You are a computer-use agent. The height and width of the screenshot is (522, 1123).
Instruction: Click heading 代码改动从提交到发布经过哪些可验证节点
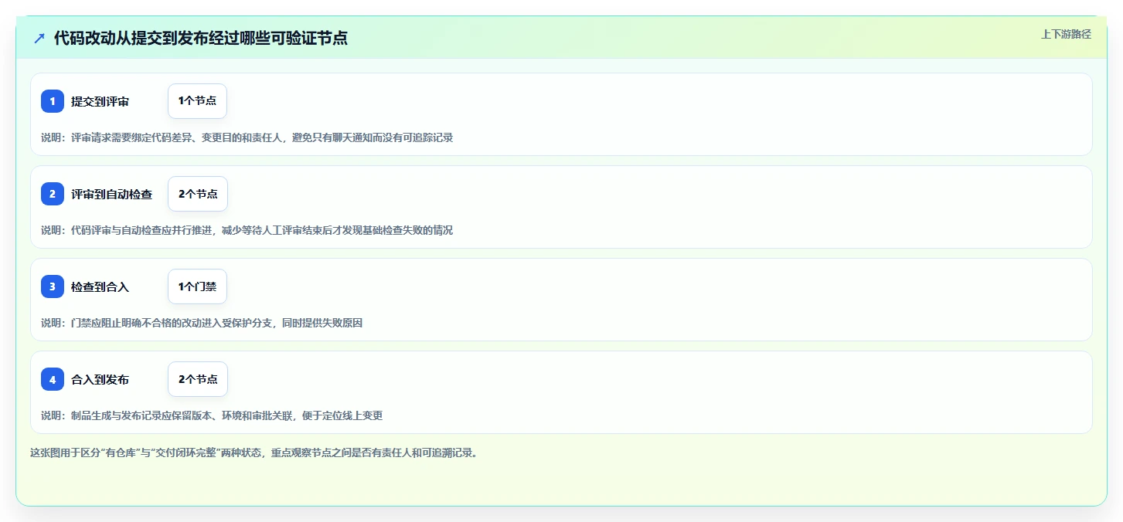[201, 39]
